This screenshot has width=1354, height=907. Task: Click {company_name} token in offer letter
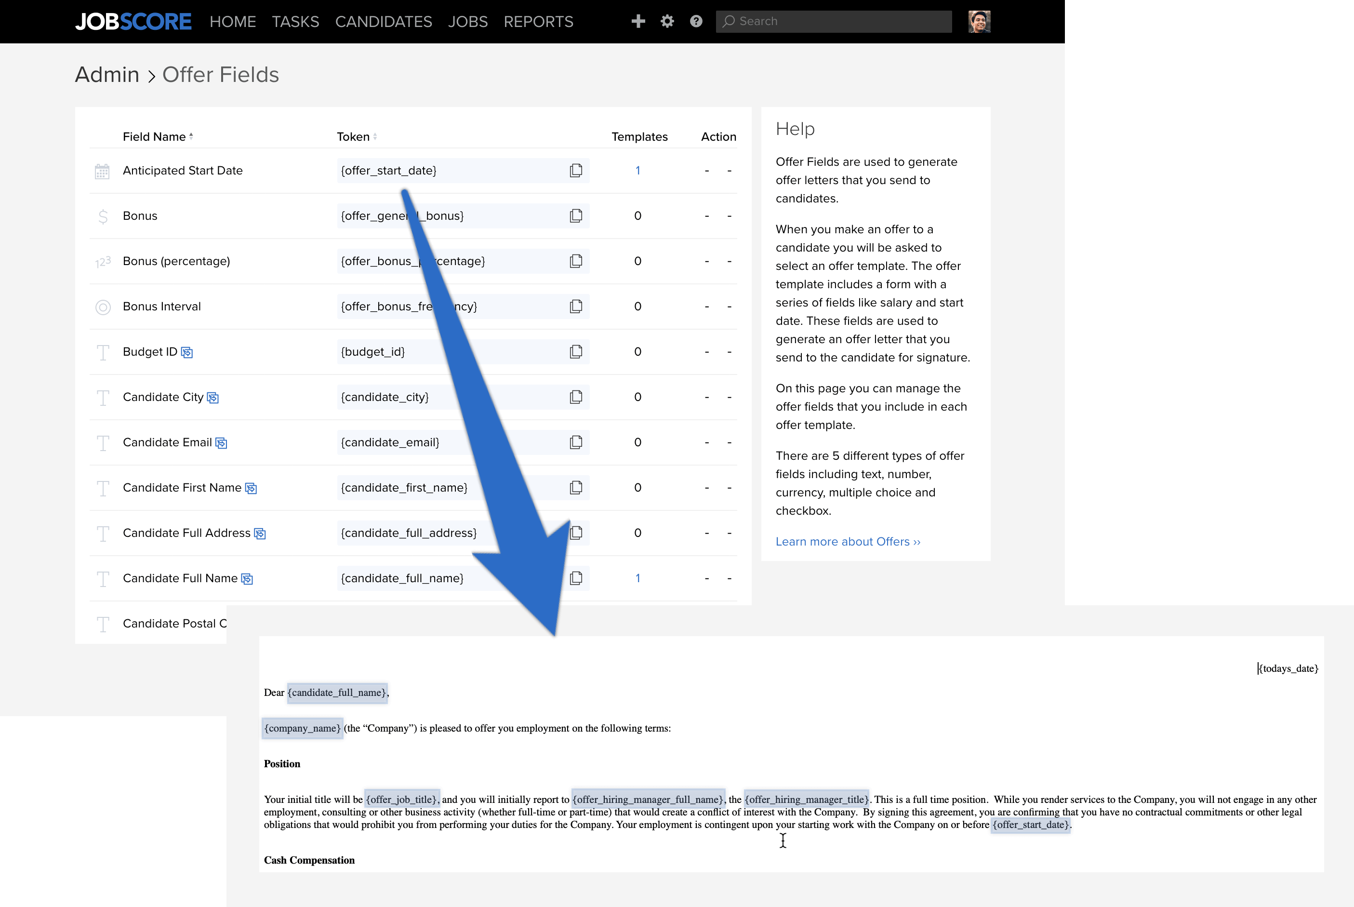pos(303,728)
